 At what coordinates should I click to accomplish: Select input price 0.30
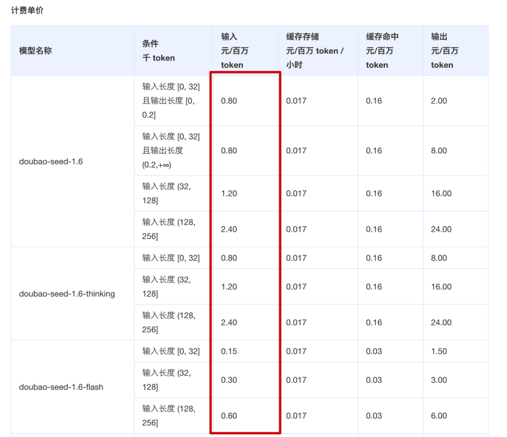tap(229, 380)
